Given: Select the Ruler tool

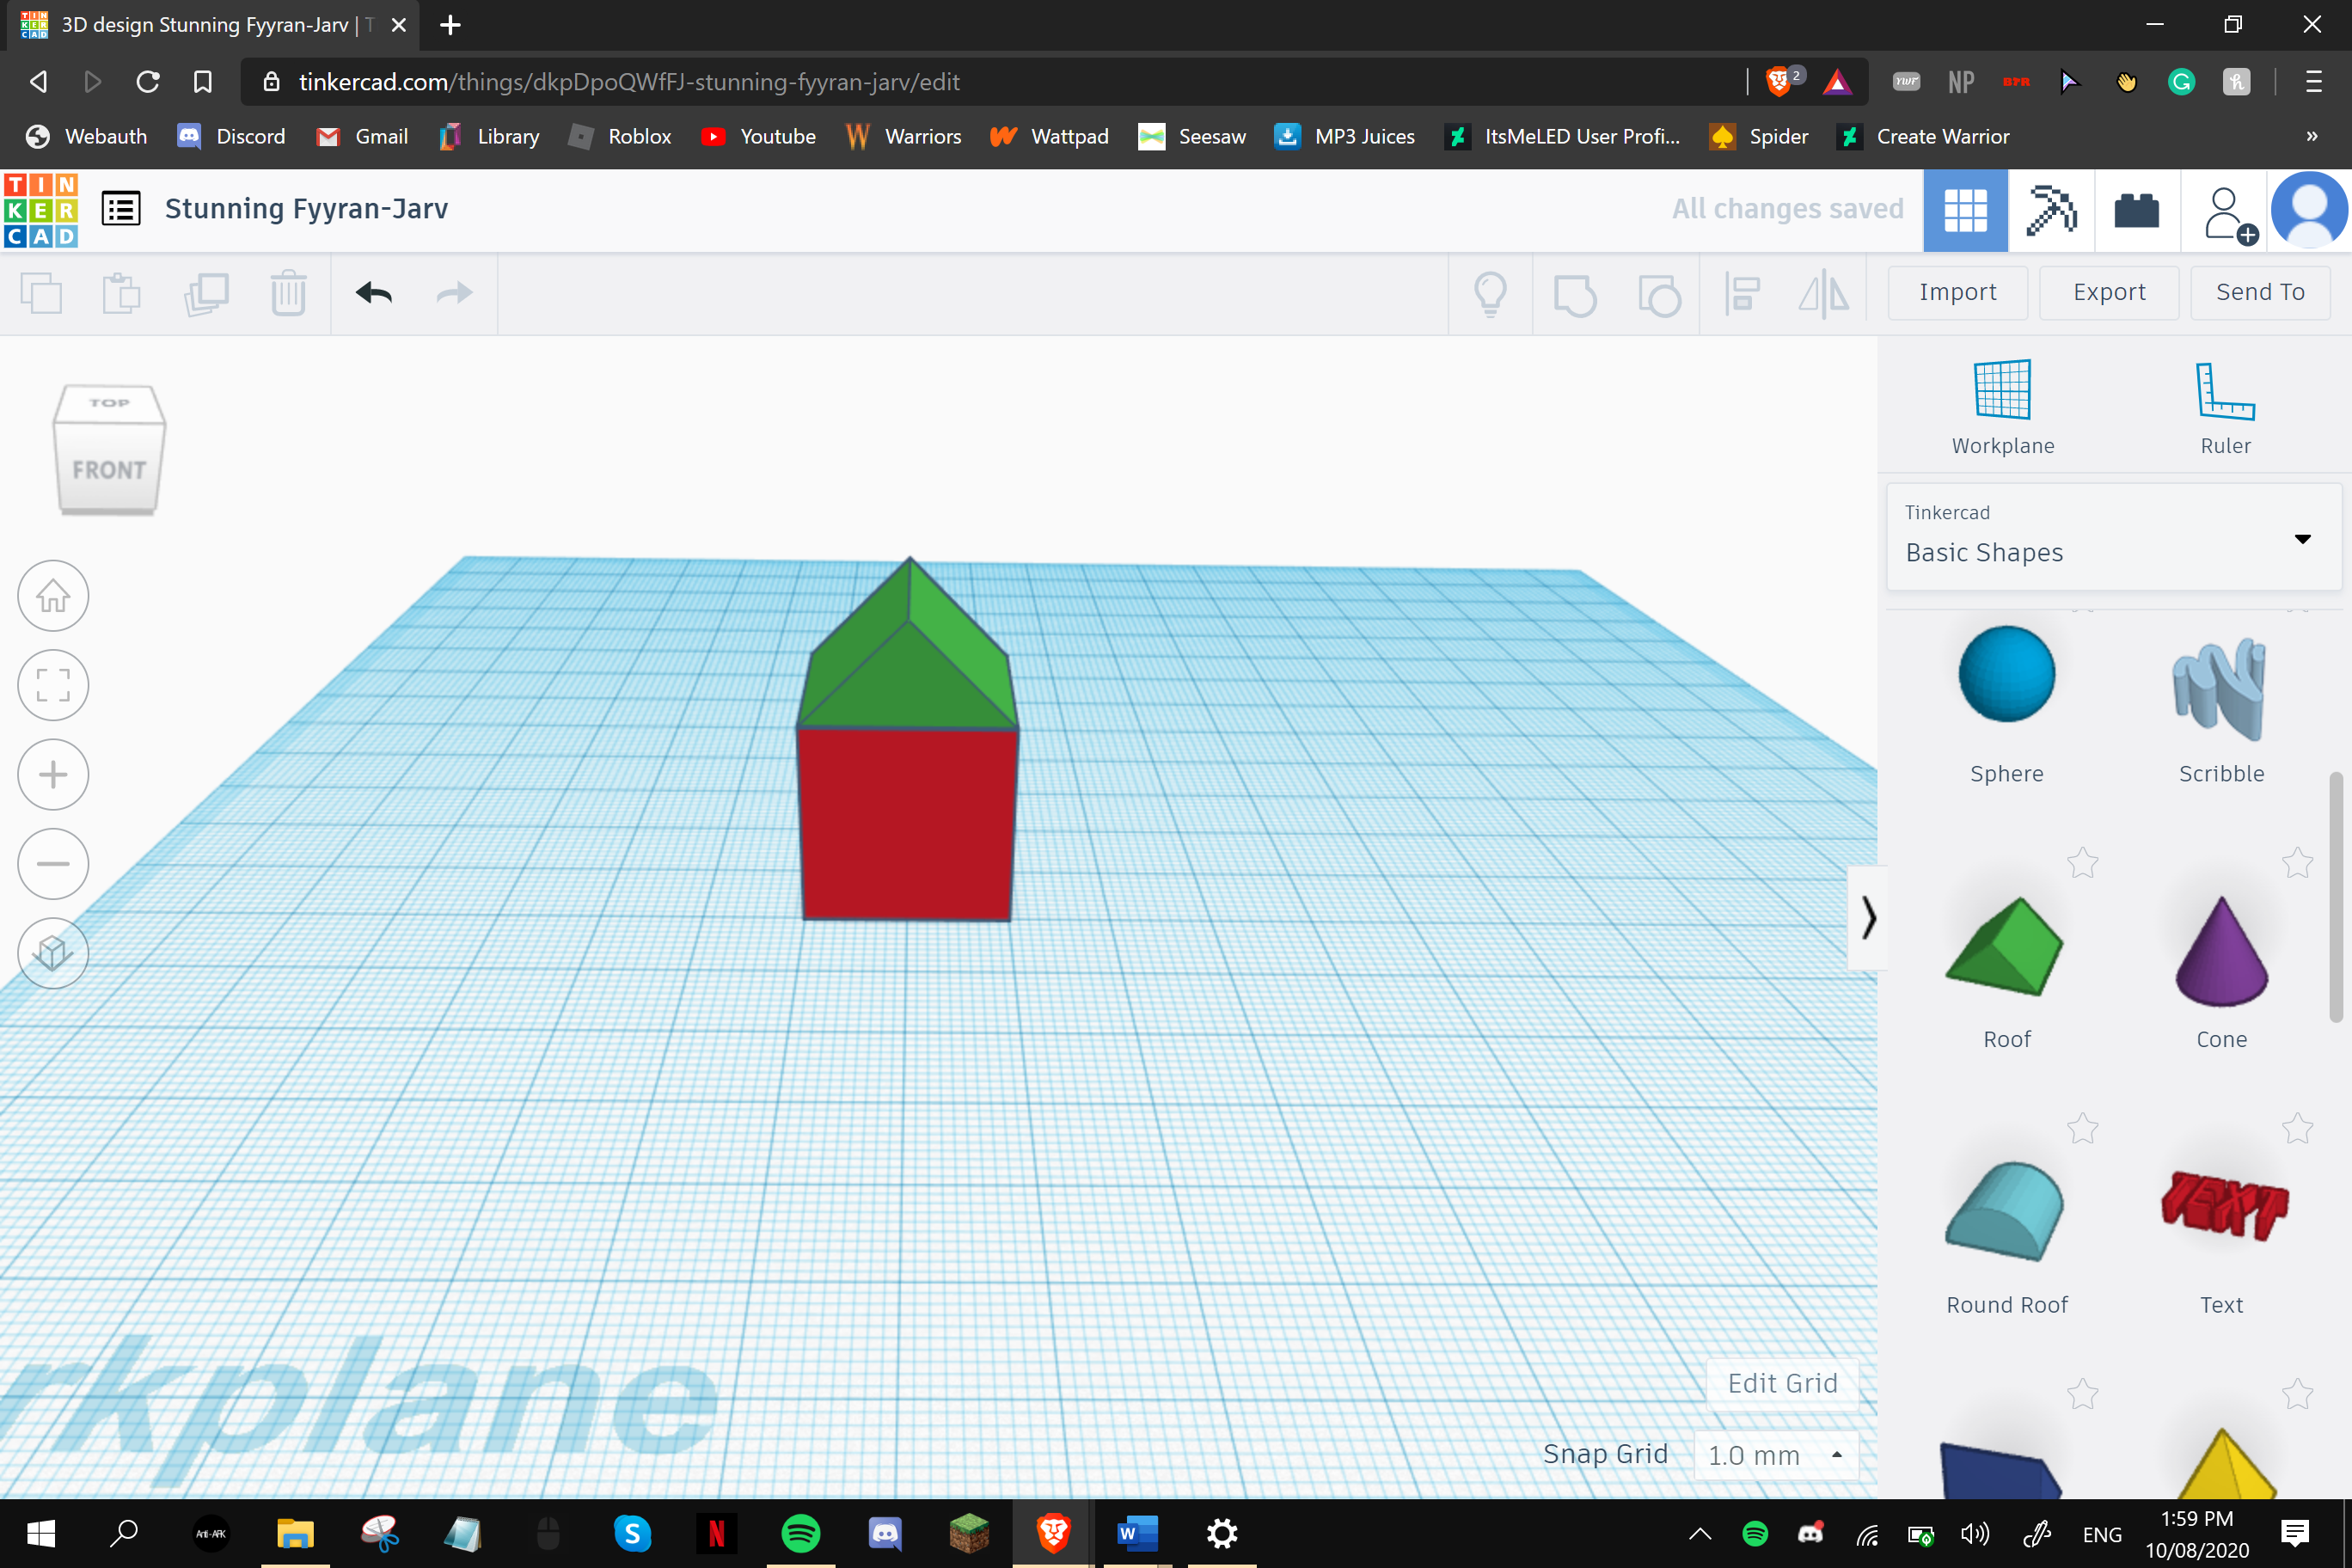Looking at the screenshot, I should (x=2225, y=407).
